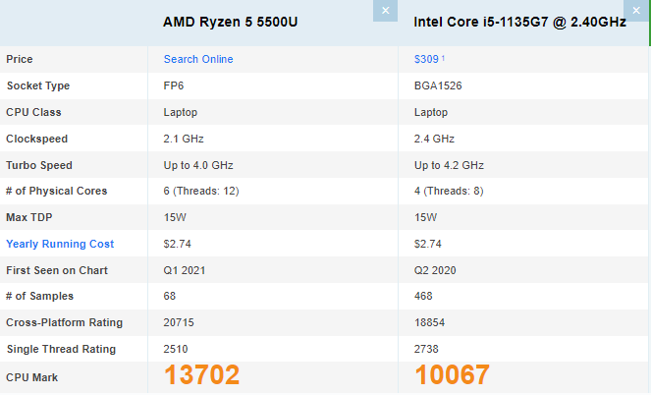Click the AMD Ryzen 5 5500U heading

click(230, 22)
